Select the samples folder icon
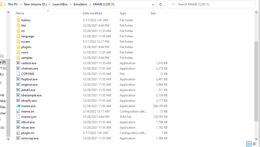Image resolution: width=260 pixels, height=147 pixels. click(x=18, y=58)
